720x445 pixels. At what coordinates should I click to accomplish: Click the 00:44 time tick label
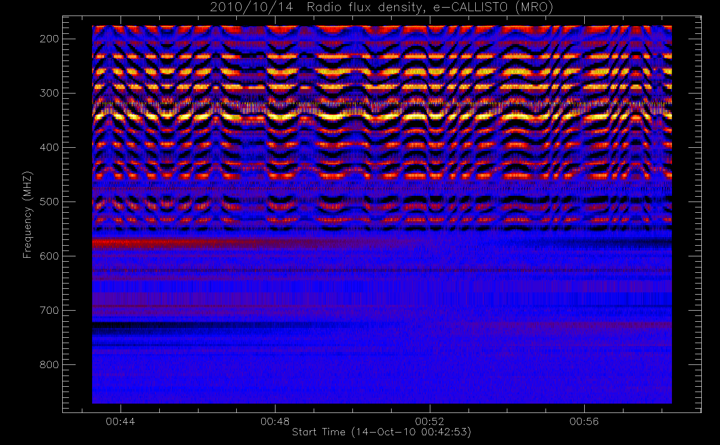pos(121,421)
